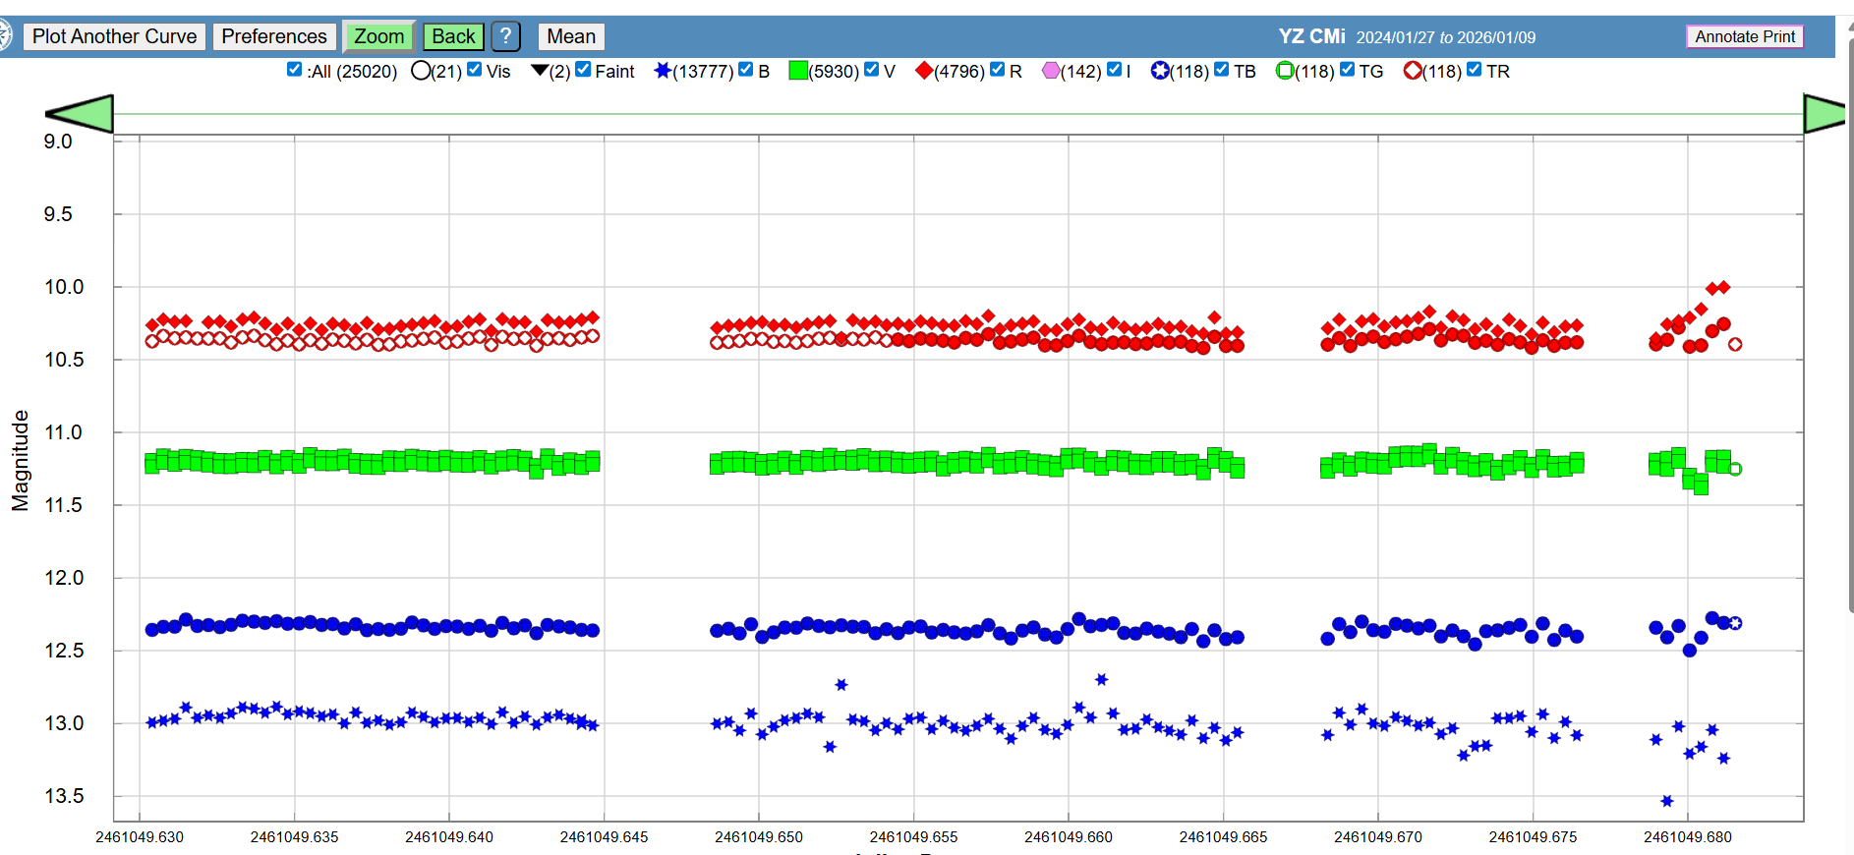Screen dimensions: 1854x855
Task: Open the Preferences menu
Action: click(273, 36)
